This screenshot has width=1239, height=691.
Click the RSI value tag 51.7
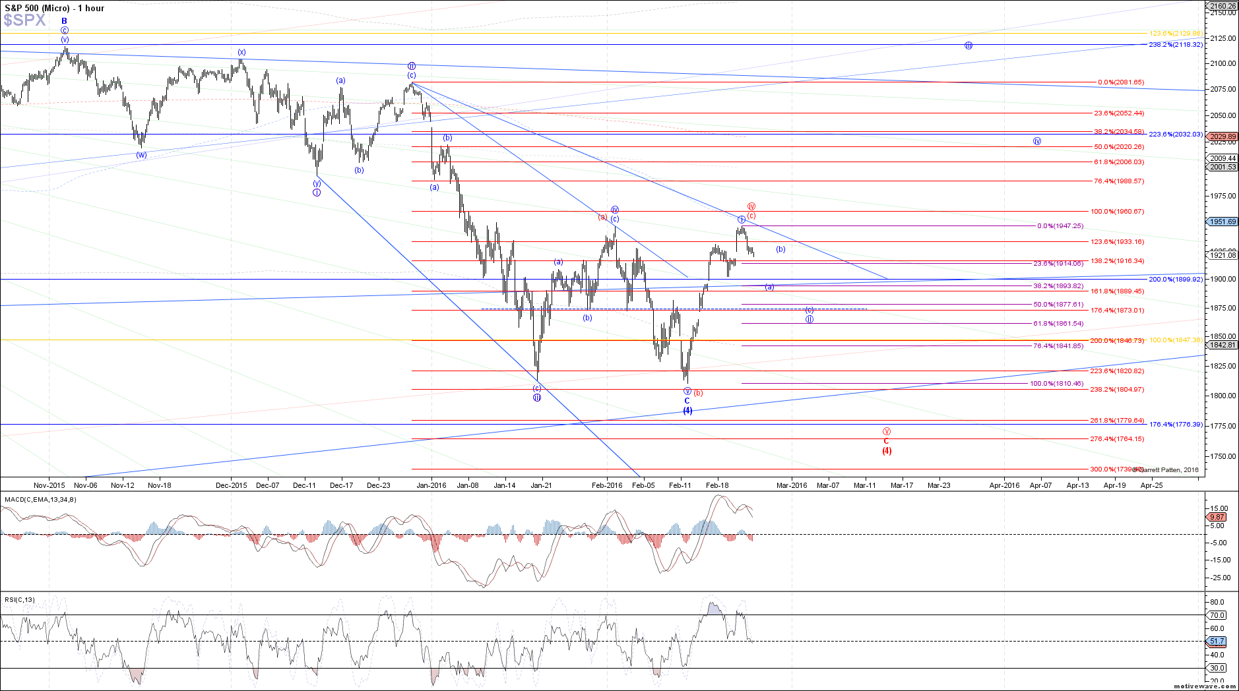coord(1217,641)
